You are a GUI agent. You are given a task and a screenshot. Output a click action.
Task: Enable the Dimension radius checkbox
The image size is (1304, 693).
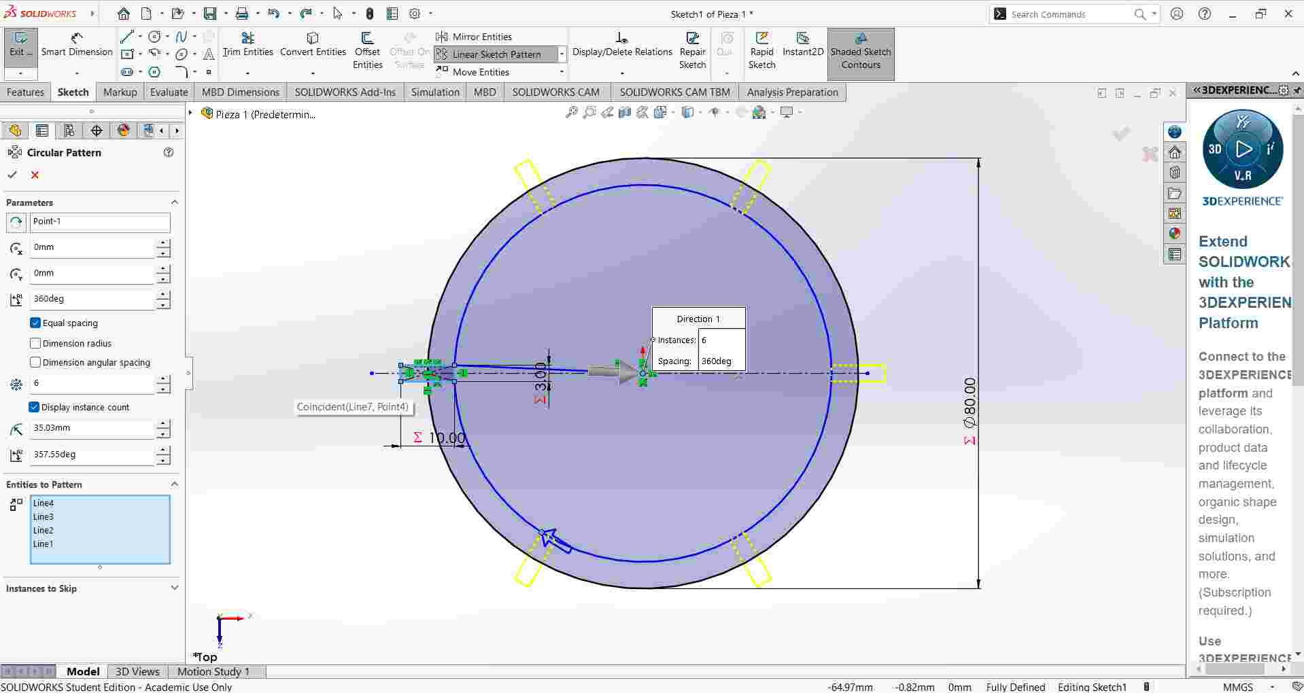35,343
